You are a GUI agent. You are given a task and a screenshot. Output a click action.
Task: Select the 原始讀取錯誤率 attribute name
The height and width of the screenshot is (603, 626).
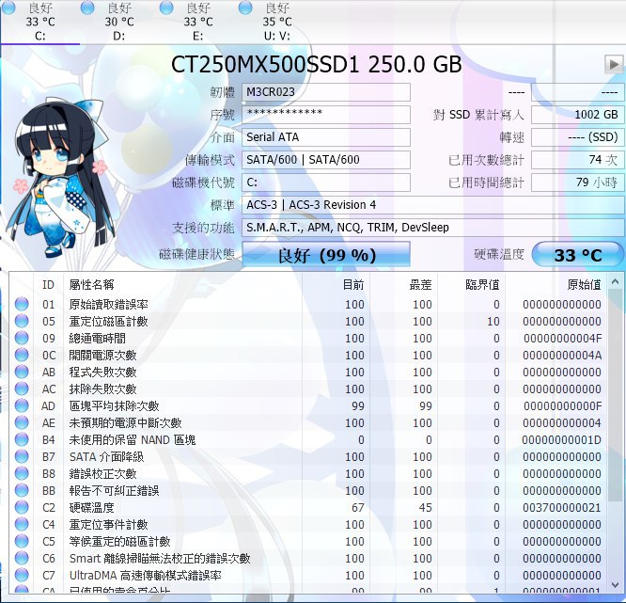(x=109, y=305)
